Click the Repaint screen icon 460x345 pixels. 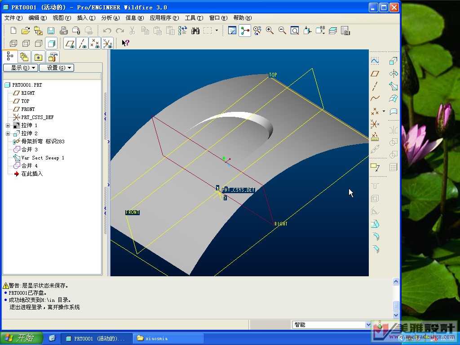tap(232, 31)
